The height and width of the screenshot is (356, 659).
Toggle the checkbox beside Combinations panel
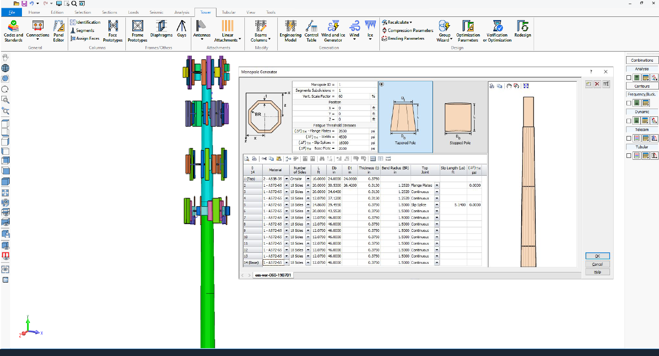coord(628,78)
